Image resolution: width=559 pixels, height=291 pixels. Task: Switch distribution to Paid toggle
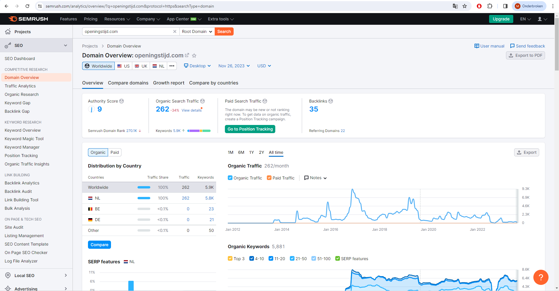coord(115,152)
